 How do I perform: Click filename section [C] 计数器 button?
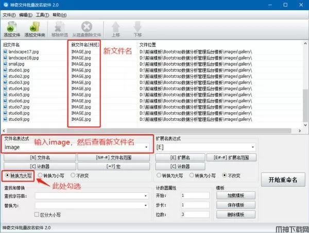tap(40, 166)
